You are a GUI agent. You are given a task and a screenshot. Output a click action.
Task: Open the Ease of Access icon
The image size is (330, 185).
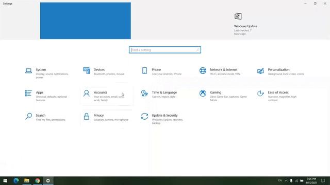260,94
